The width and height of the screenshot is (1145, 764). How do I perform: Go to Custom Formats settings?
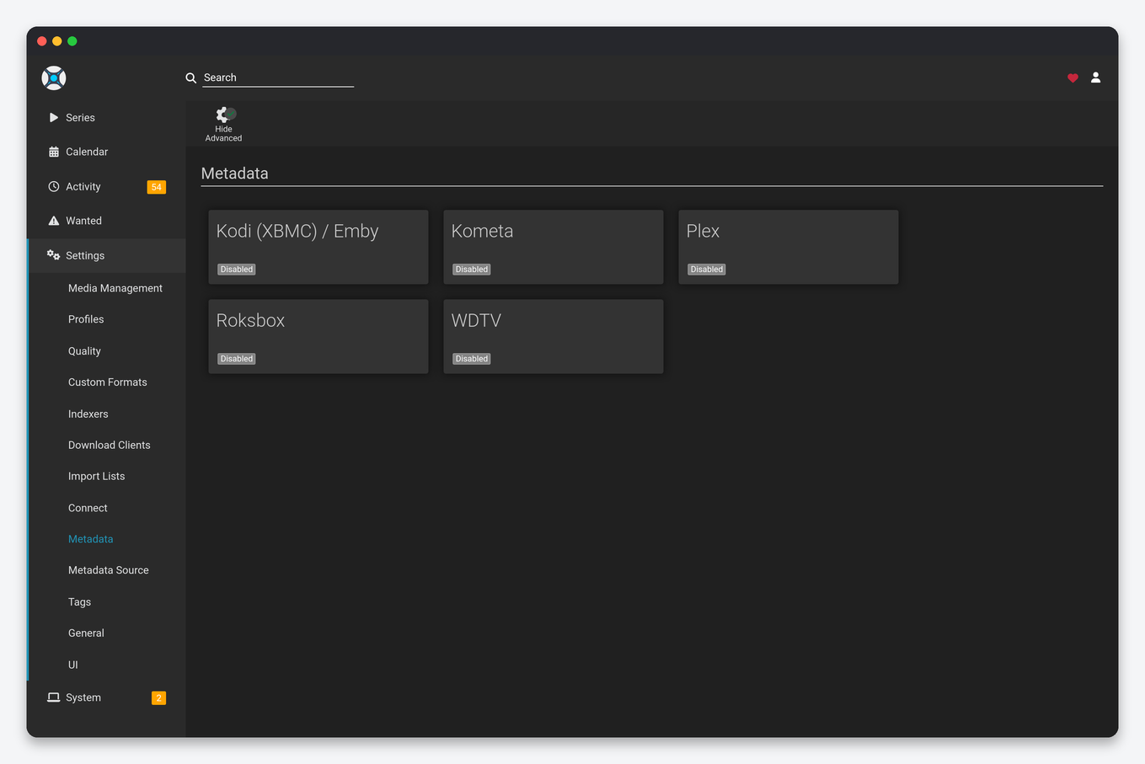(108, 382)
